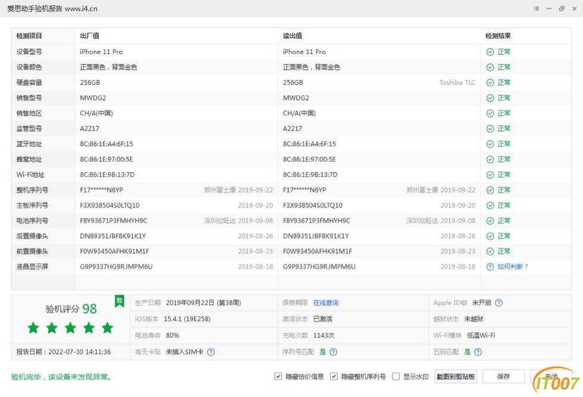Select the Toshiba TLC label
The width and height of the screenshot is (583, 397).
(457, 83)
